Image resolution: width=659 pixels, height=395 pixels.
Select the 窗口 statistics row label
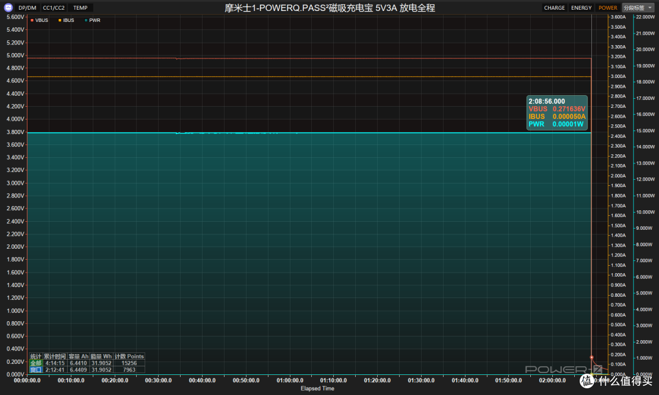(36, 370)
